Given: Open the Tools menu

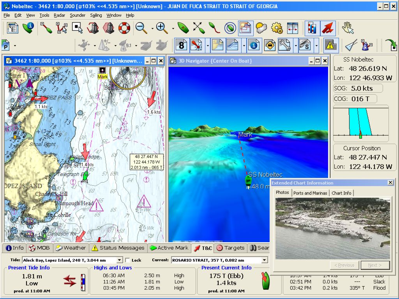Looking at the screenshot, I should (x=44, y=15).
